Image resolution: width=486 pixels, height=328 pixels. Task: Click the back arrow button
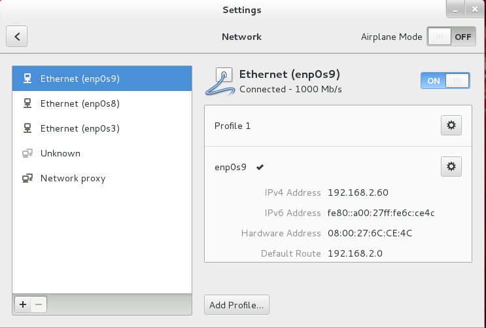[17, 36]
